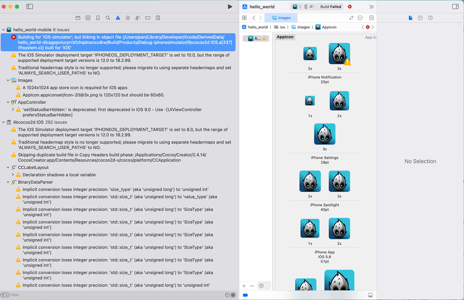The width and height of the screenshot is (464, 300).
Task: Collapse the Images warning group
Action: [8, 80]
